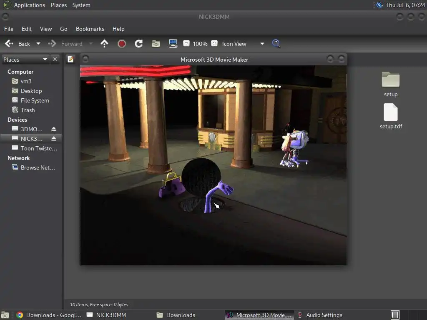Close the Places sidebar

pyautogui.click(x=55, y=59)
